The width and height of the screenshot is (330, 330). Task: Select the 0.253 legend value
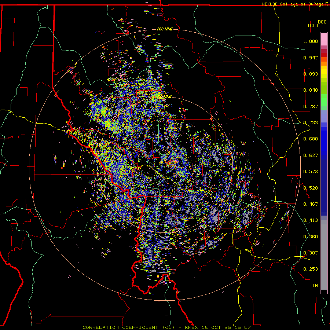click(311, 269)
